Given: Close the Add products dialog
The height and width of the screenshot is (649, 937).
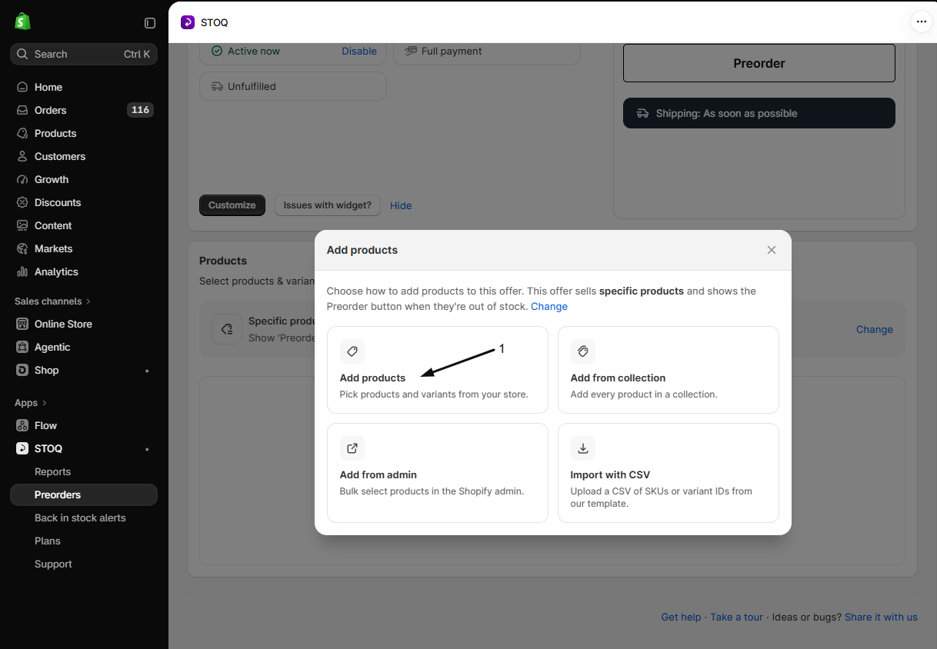Looking at the screenshot, I should click(x=772, y=250).
